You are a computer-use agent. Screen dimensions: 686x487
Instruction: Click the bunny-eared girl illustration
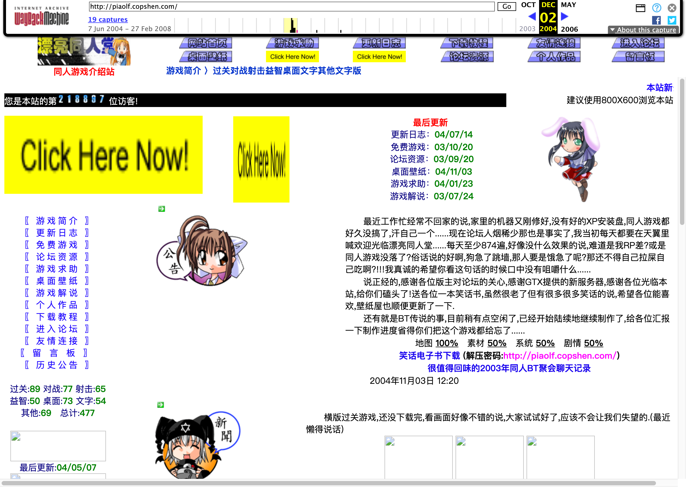(570, 159)
